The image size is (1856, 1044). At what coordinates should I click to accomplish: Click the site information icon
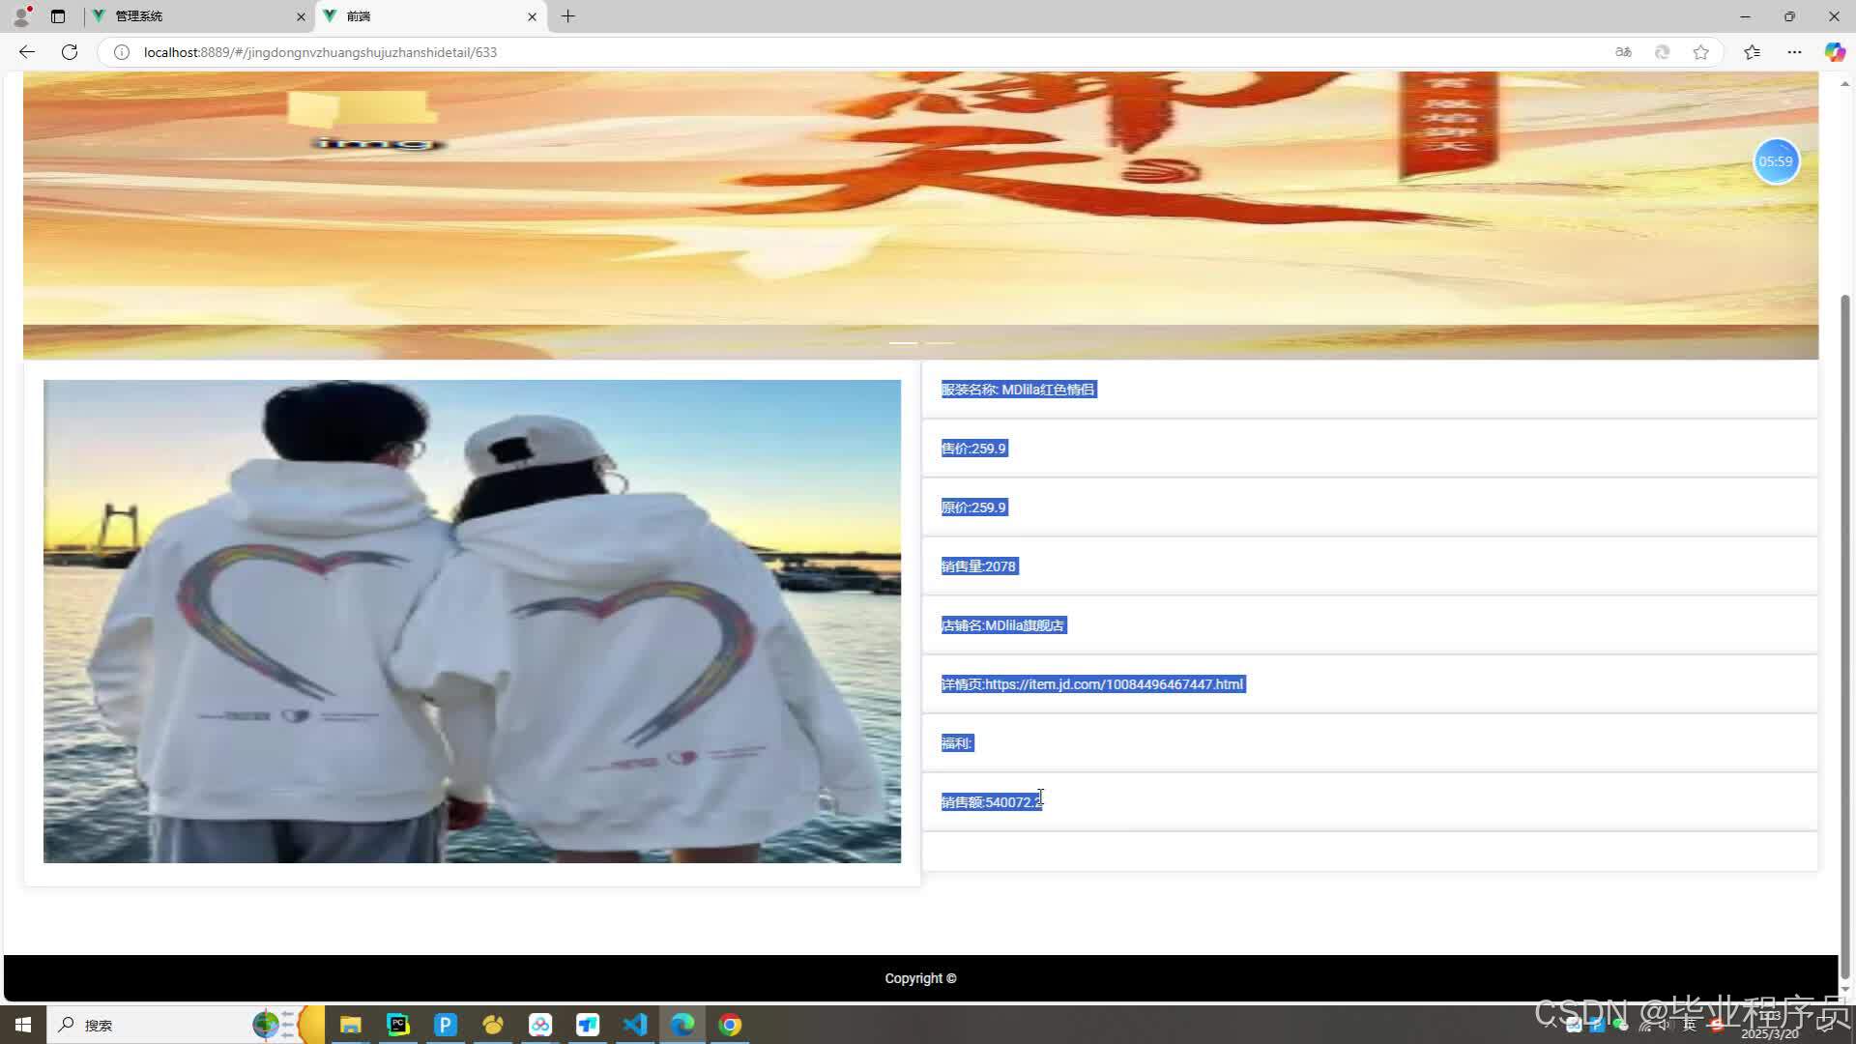[122, 52]
